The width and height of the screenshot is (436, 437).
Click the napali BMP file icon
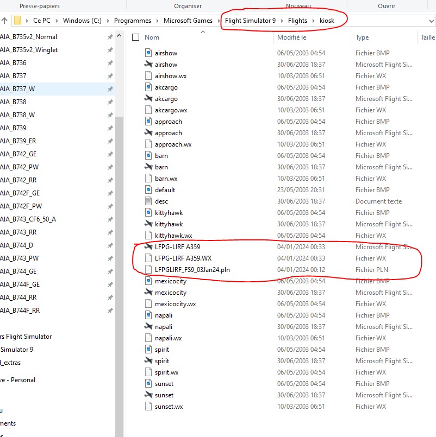point(148,315)
